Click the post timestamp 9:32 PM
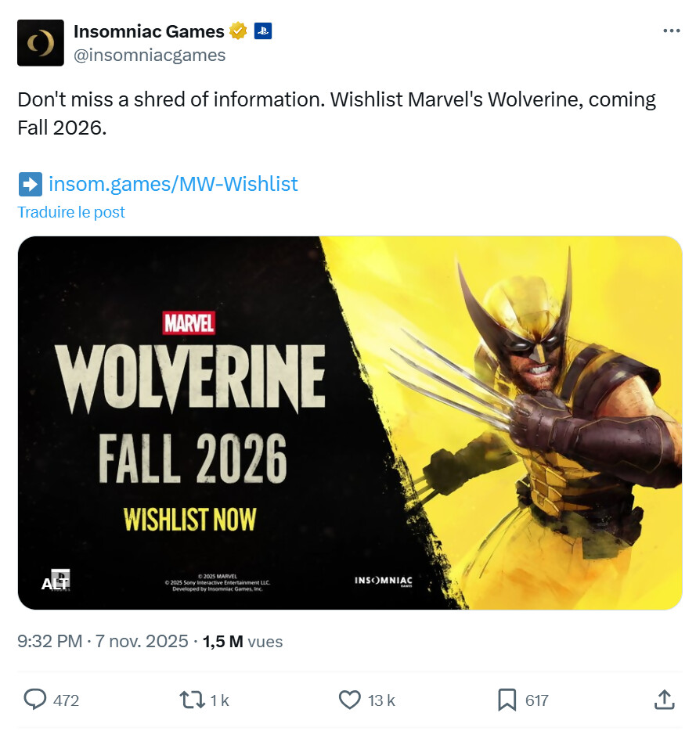The image size is (696, 738). tap(49, 642)
